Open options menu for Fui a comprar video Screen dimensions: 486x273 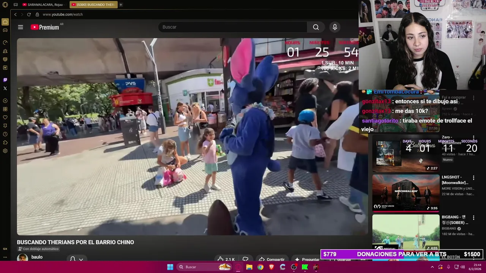tap(473, 98)
